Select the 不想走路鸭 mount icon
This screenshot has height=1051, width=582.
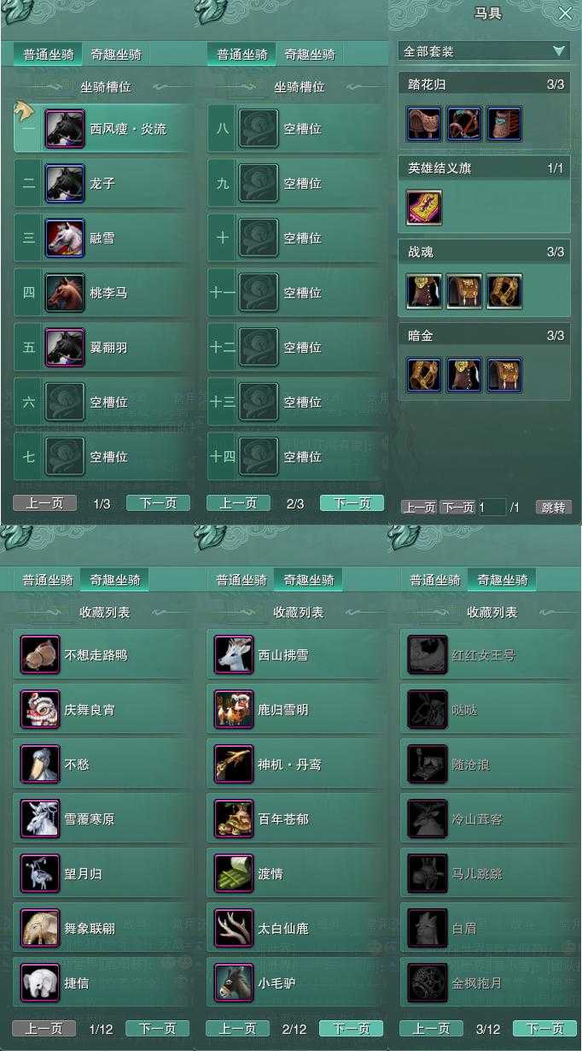(x=40, y=655)
